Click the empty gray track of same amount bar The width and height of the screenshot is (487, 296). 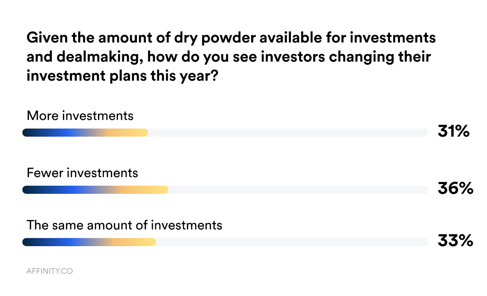pyautogui.click(x=292, y=242)
